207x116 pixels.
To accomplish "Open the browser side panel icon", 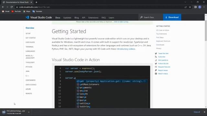I will pos(195,7).
